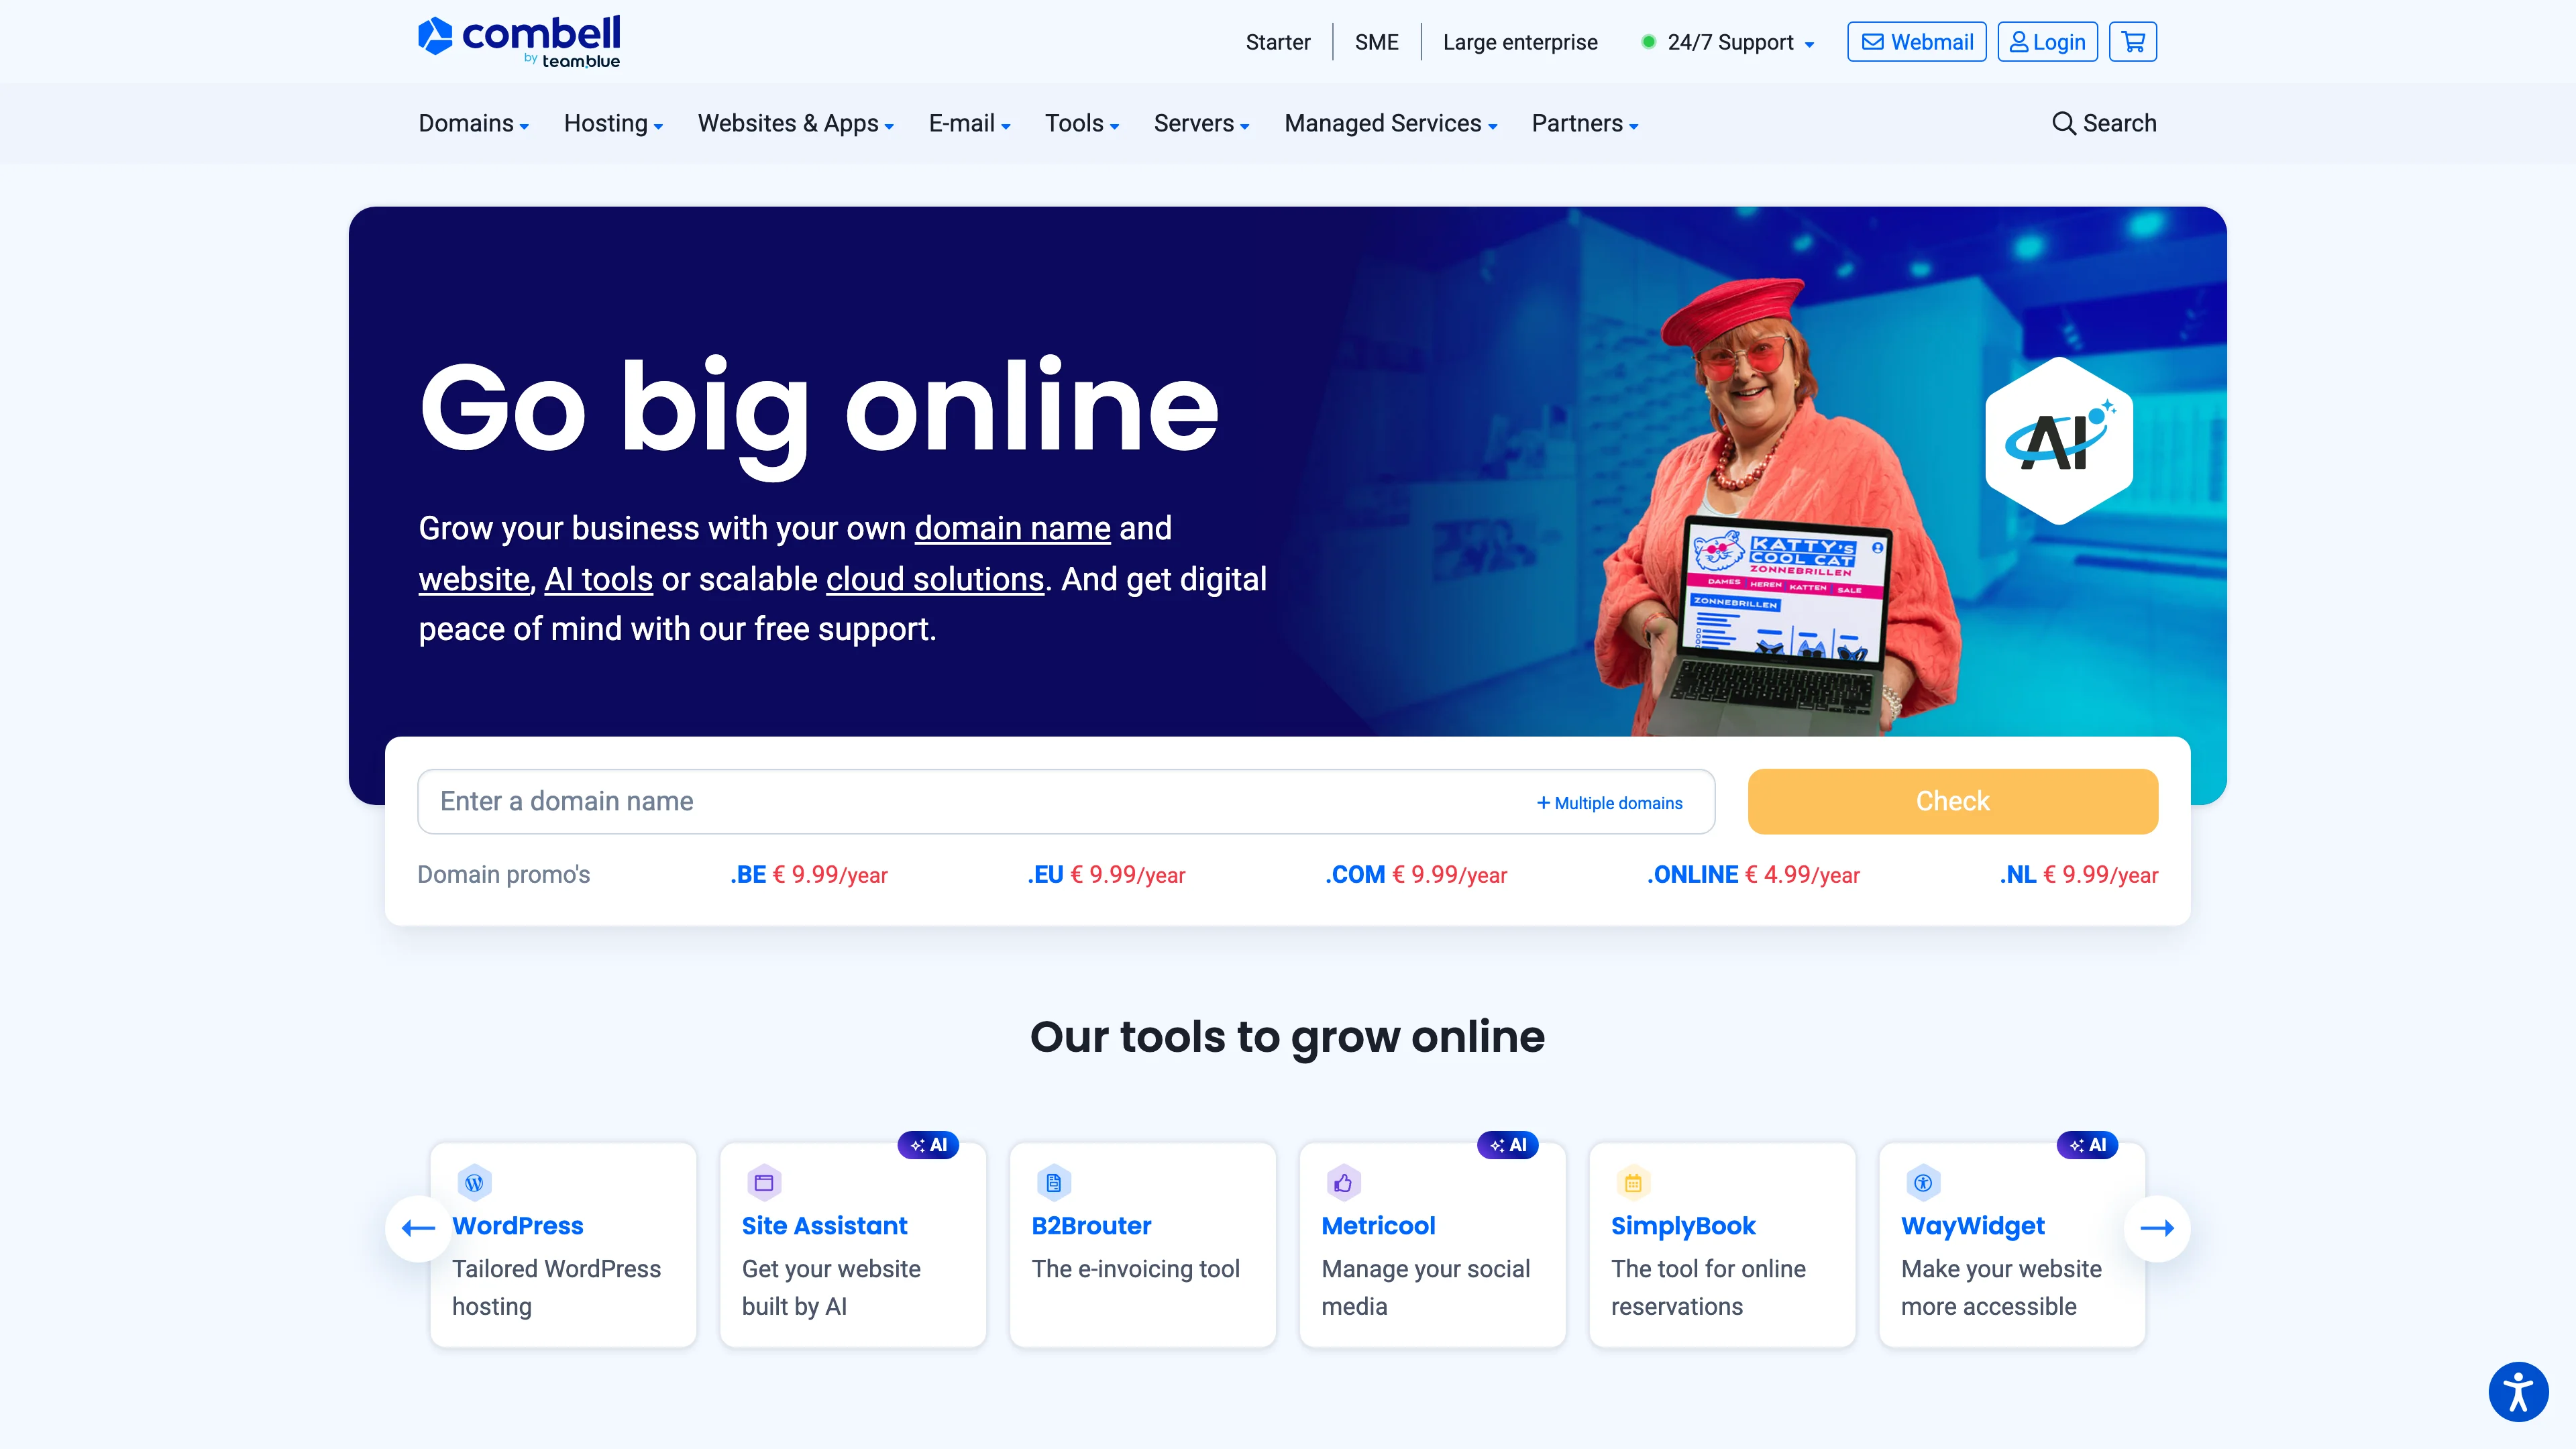Expand the Servers menu

point(1201,123)
